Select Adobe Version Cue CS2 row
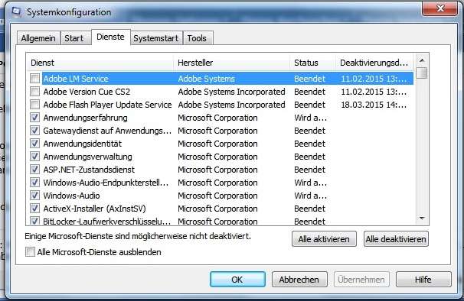This screenshot has height=301, width=464. click(221, 92)
